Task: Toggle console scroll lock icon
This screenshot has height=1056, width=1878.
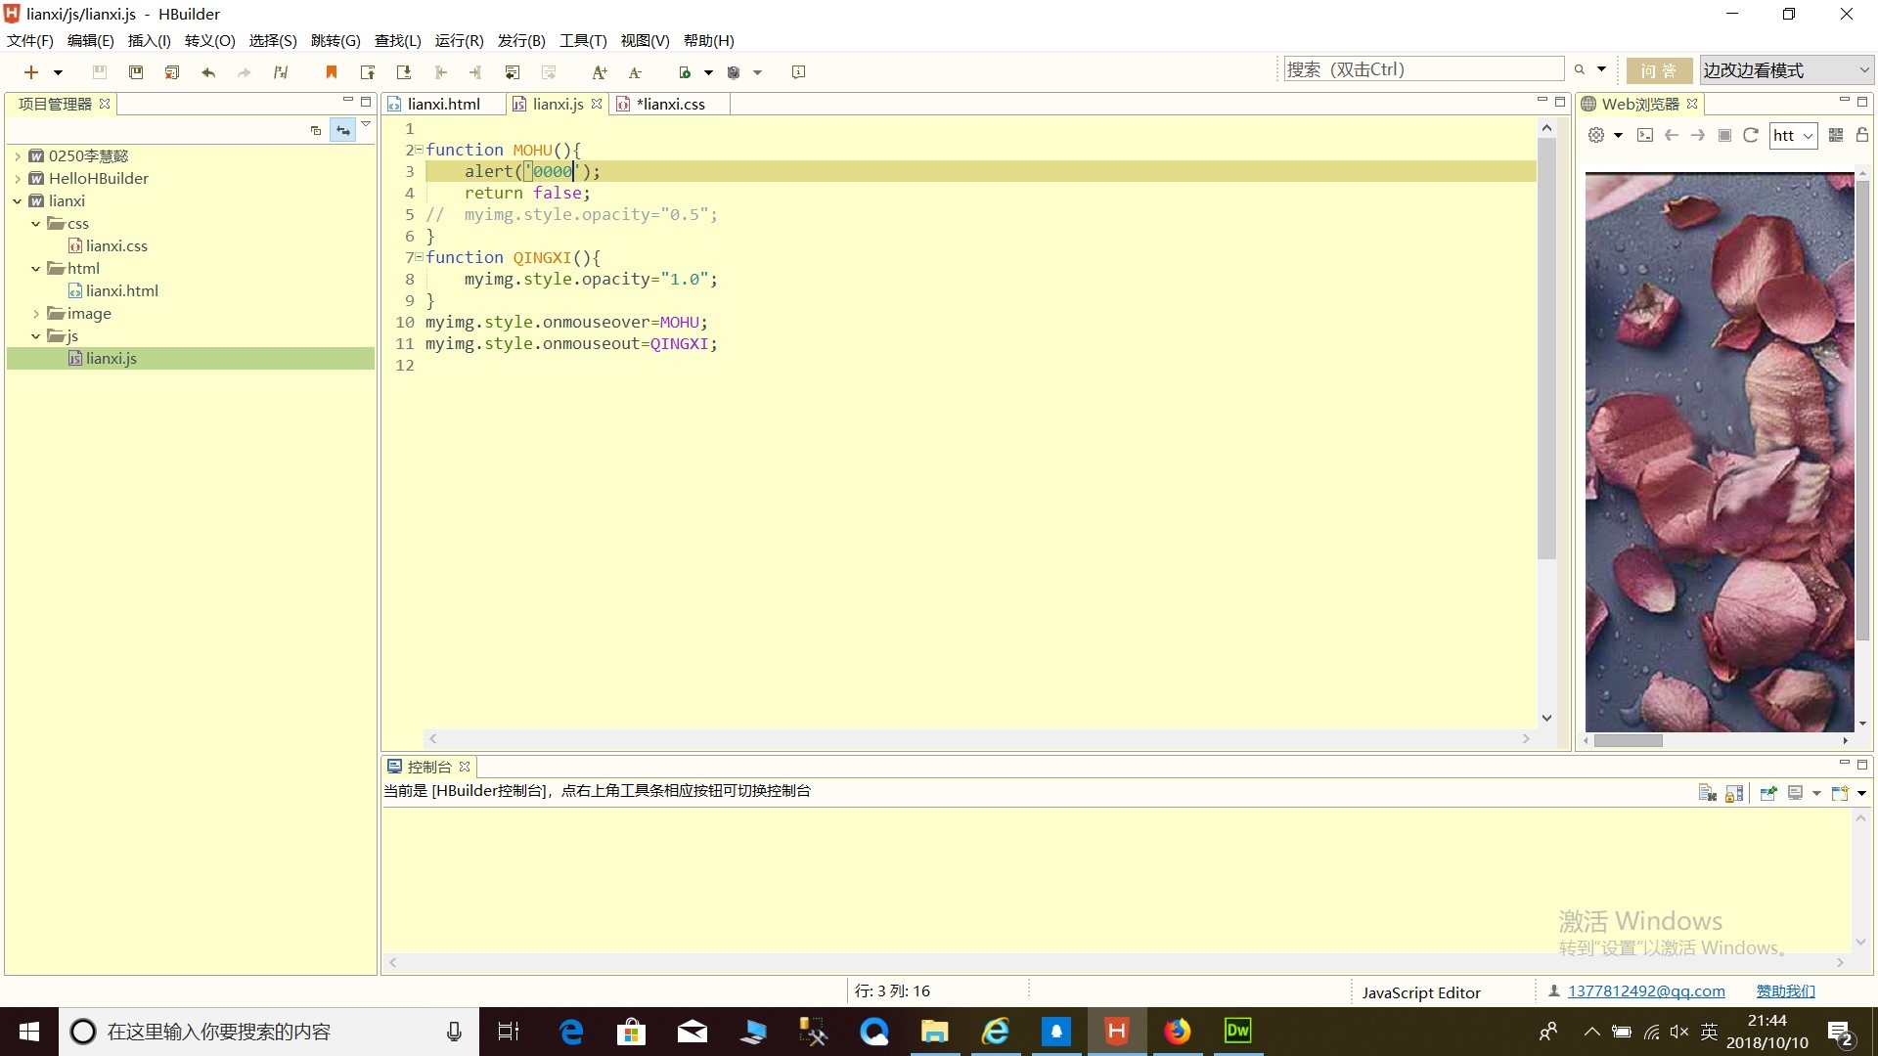Action: click(x=1734, y=793)
